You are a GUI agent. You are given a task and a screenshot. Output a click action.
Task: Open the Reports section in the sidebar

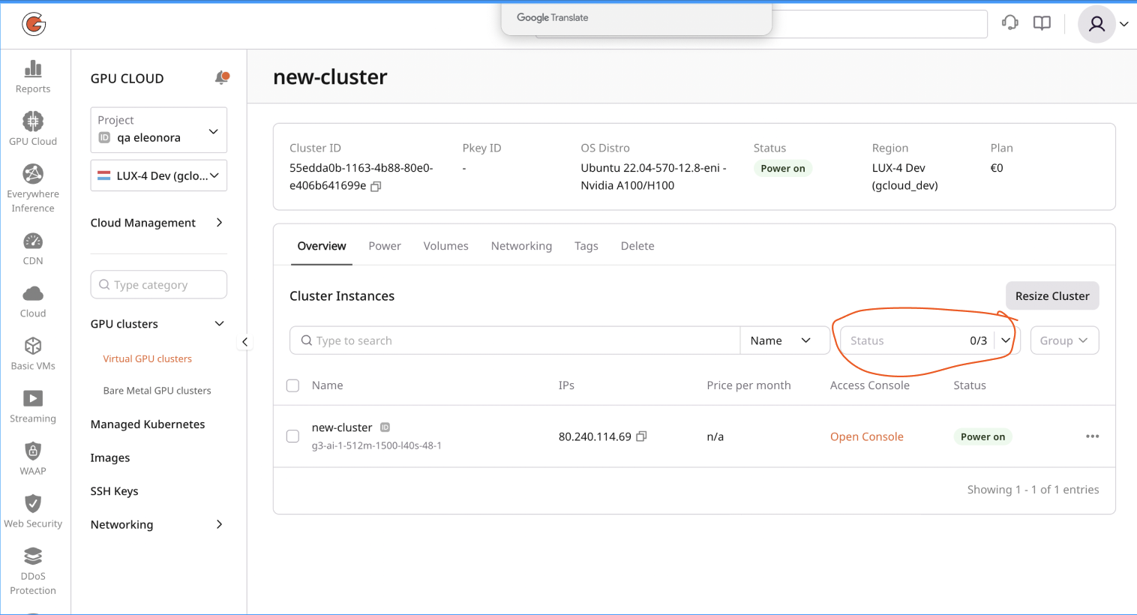pos(32,75)
